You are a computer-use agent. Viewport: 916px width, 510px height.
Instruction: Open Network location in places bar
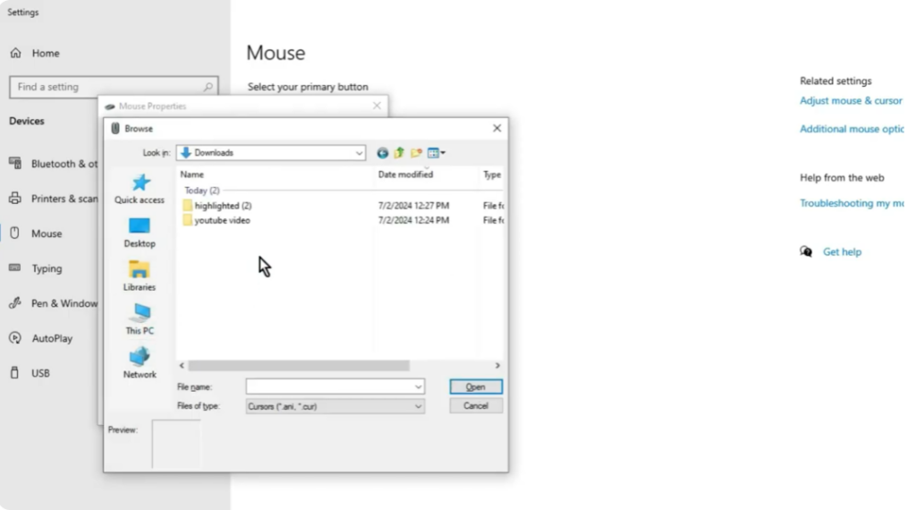point(140,362)
